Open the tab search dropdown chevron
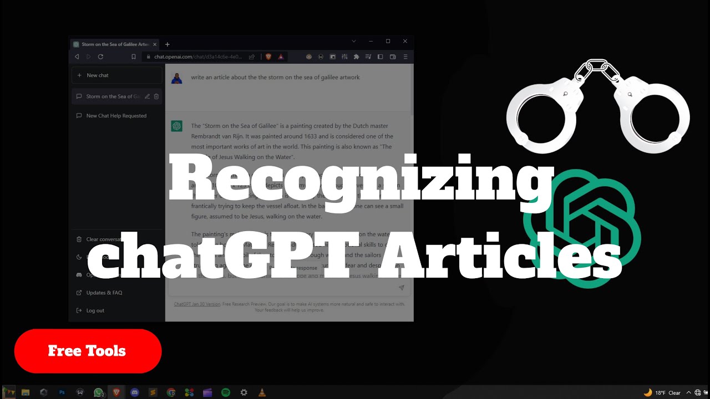710x399 pixels. coord(354,41)
